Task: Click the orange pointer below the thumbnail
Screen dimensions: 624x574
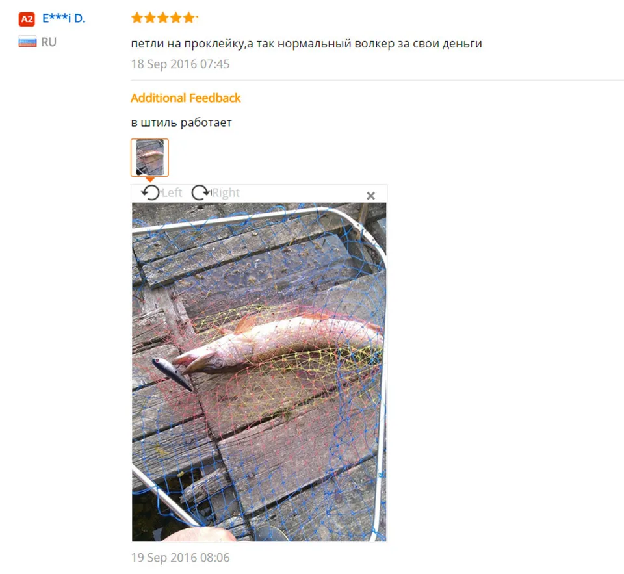Action: (x=149, y=179)
